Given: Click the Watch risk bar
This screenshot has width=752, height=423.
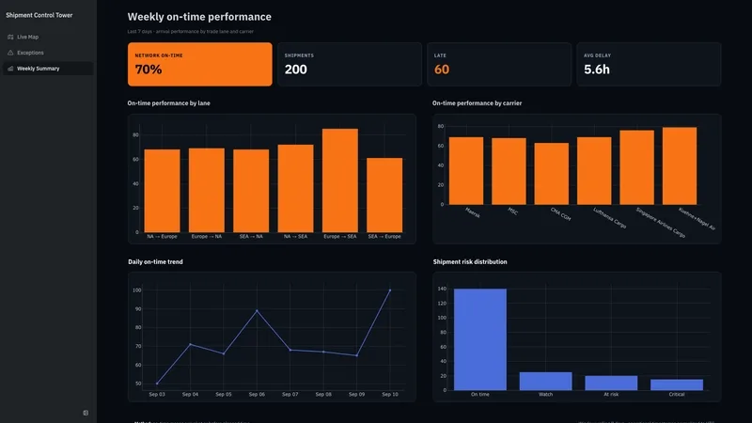Looking at the screenshot, I should coord(546,382).
